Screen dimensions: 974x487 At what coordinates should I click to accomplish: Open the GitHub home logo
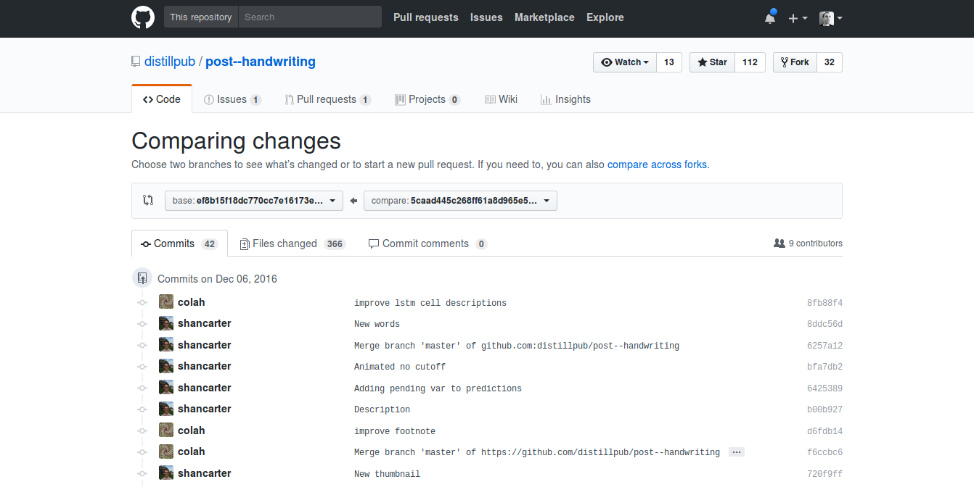(143, 17)
